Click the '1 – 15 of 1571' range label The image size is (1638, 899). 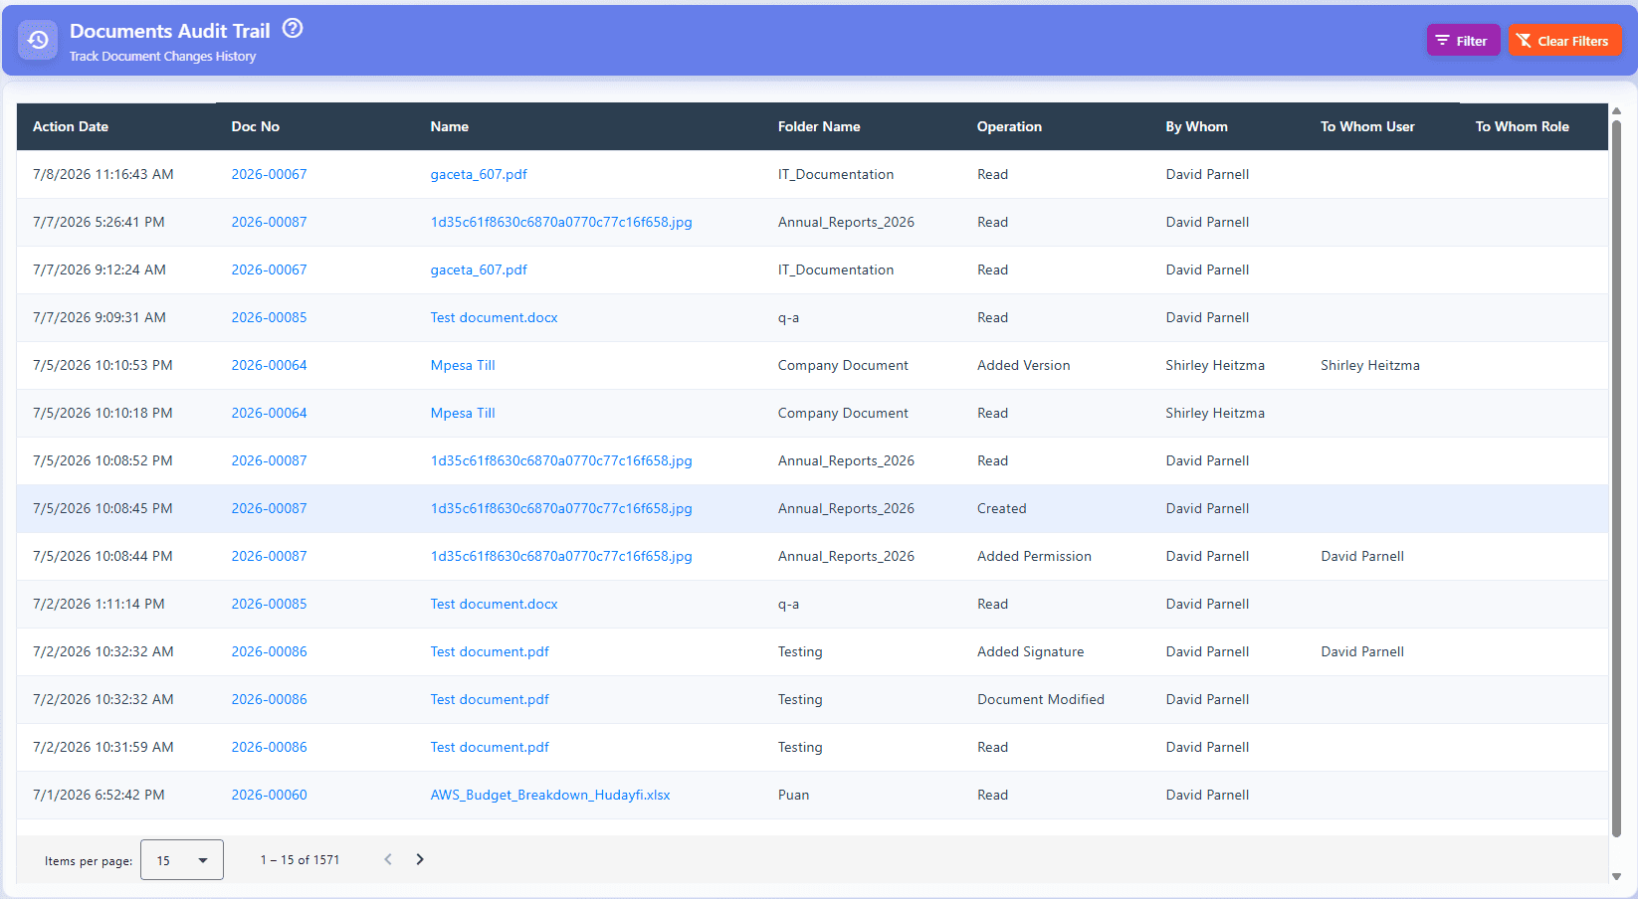point(300,860)
